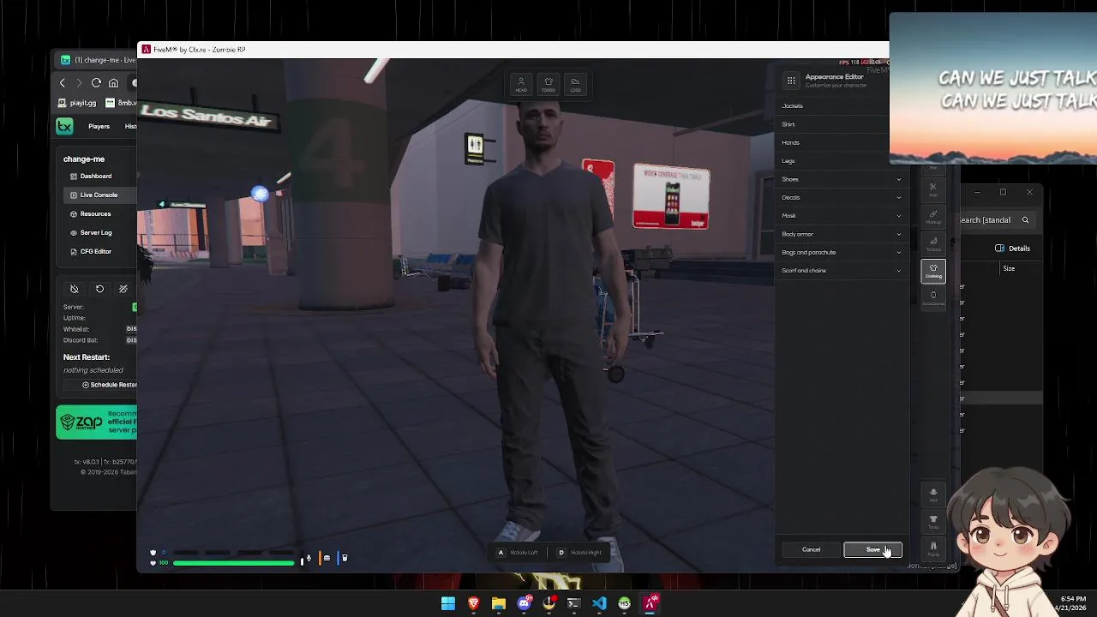Open the Legs clothing section

pos(833,160)
